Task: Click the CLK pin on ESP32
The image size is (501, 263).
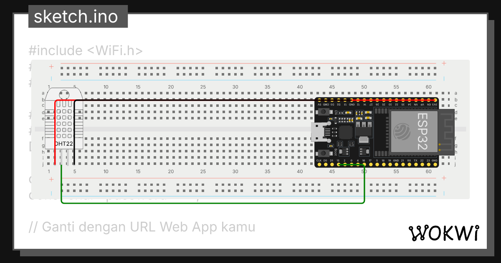Action: pyautogui.click(x=319, y=165)
